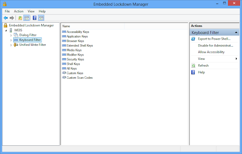Click the Shell Keys keyboard icon
Image resolution: width=242 pixels, height=154 pixels.
point(64,64)
